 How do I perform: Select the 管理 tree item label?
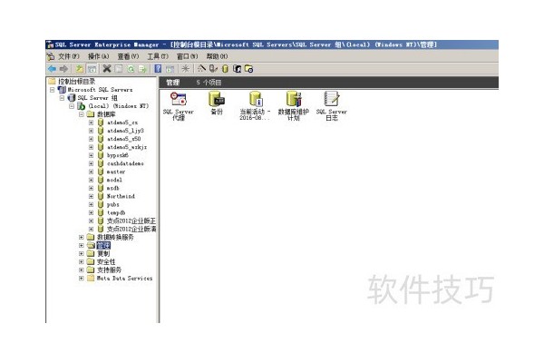(x=103, y=246)
